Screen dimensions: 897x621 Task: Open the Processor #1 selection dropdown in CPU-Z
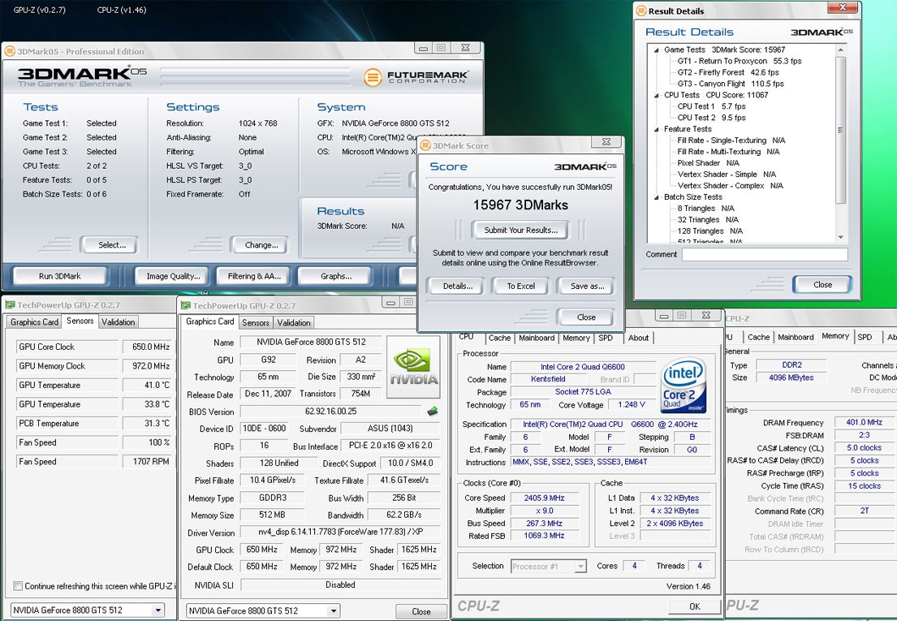(x=580, y=566)
